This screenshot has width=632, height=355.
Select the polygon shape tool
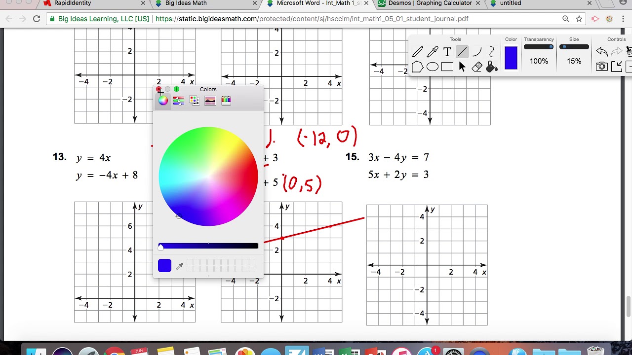point(418,67)
